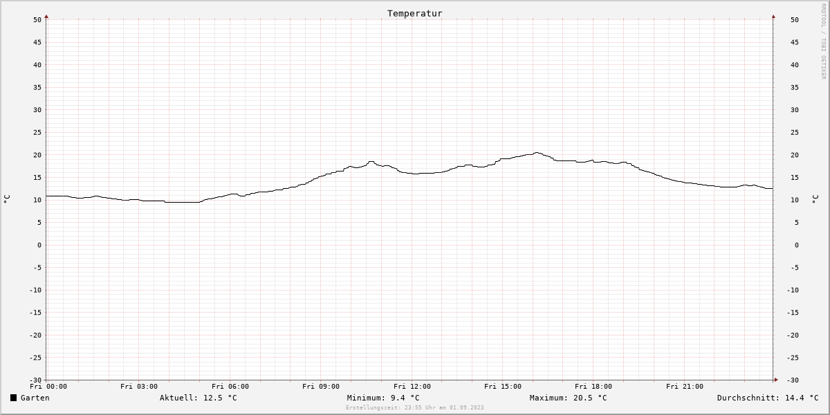This screenshot has width=830, height=415.
Task: Click the Fri 06:00 time label
Action: coord(230,387)
